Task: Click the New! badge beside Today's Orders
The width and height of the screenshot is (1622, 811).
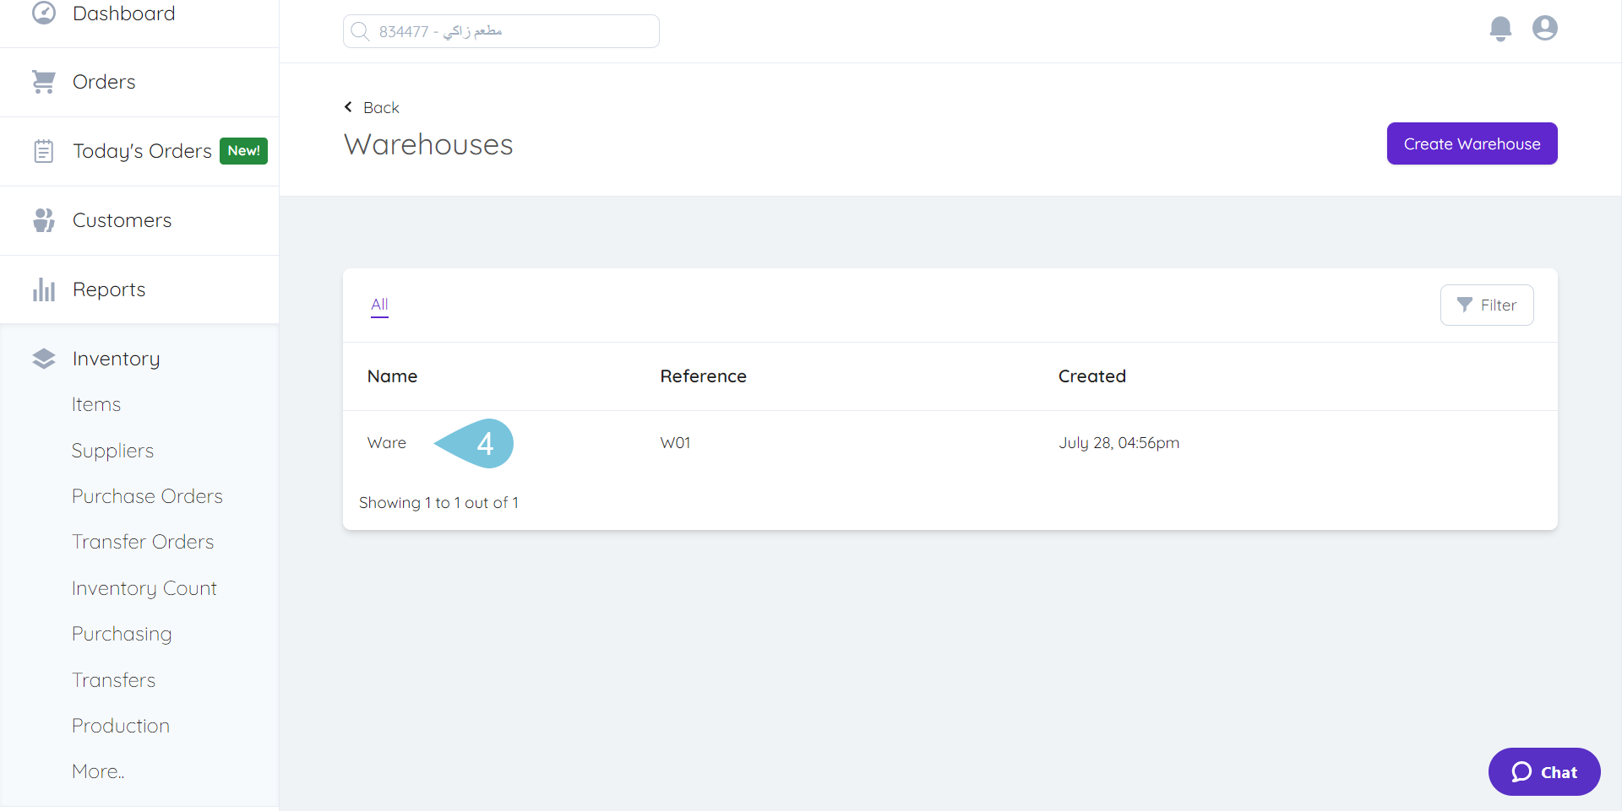Action: 243,151
